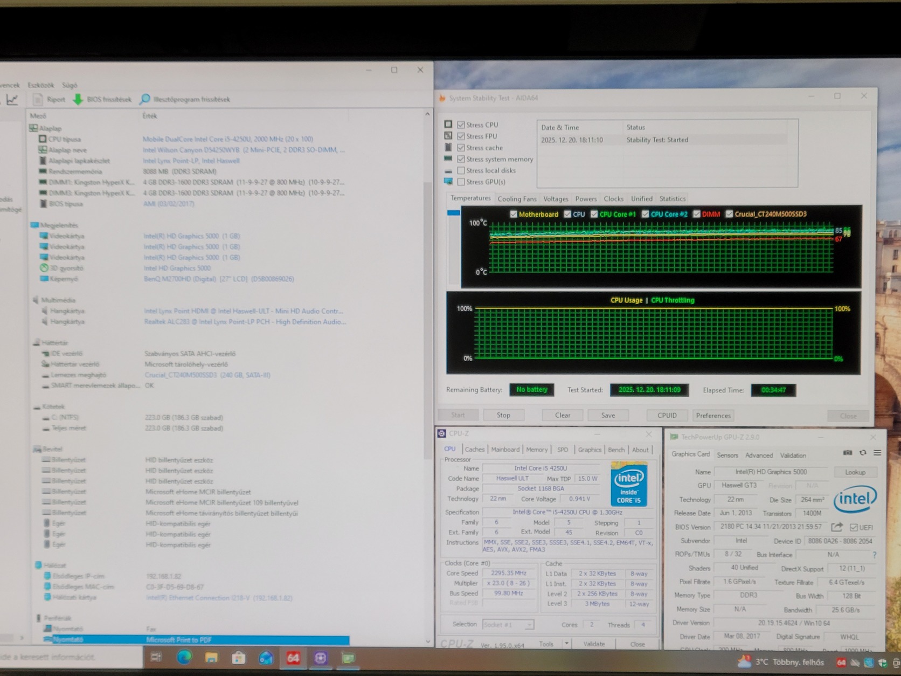Open the weather widget showing 3°C
This screenshot has width=901, height=676.
[780, 662]
